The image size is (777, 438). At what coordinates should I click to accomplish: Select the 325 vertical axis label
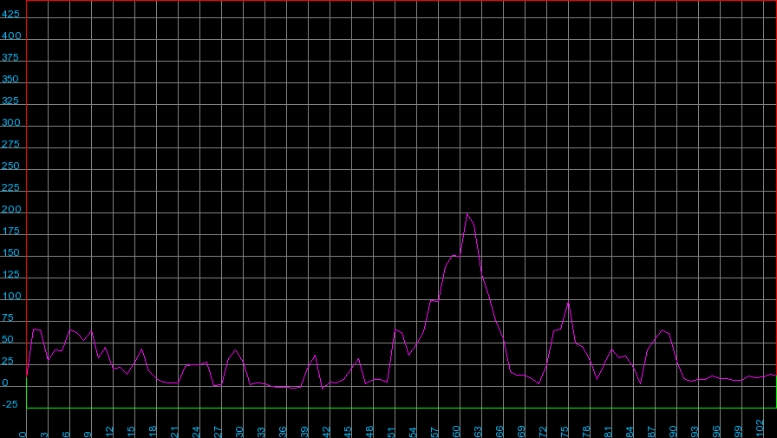click(10, 101)
